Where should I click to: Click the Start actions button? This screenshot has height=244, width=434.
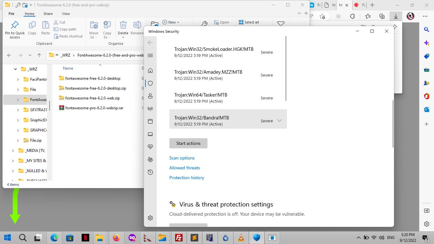[x=188, y=143]
